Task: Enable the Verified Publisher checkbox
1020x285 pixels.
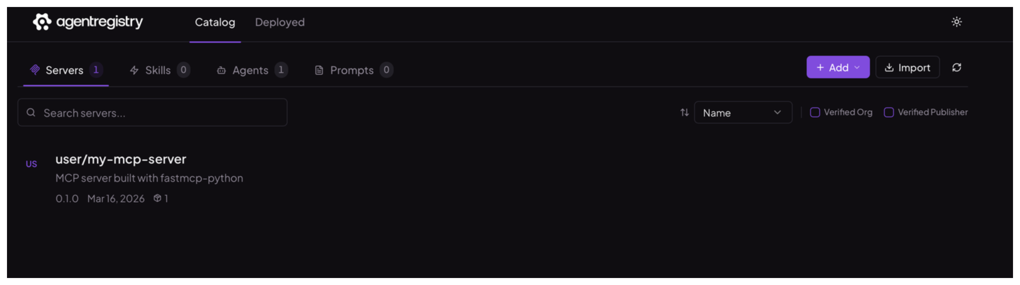Action: pyautogui.click(x=889, y=112)
